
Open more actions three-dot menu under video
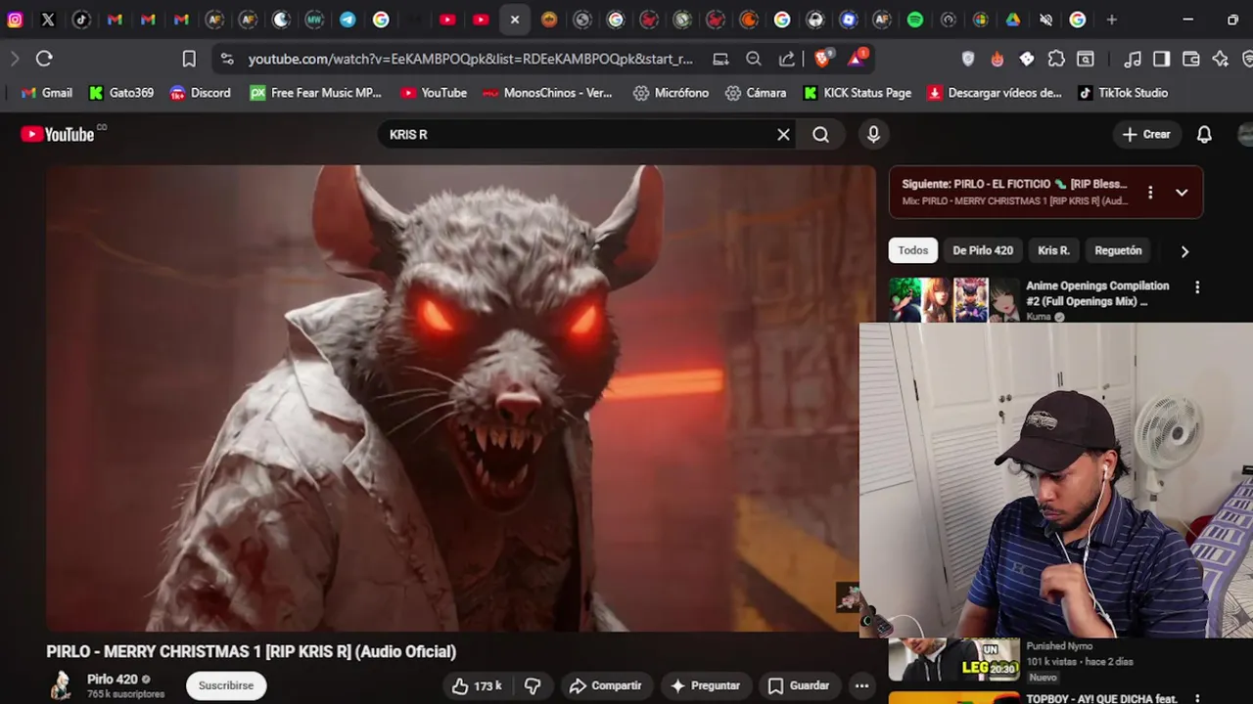click(x=861, y=685)
